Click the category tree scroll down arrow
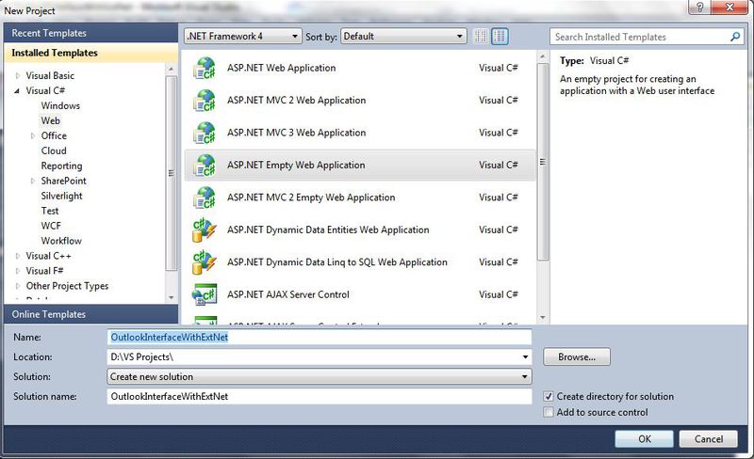Image resolution: width=754 pixels, height=459 pixels. coord(172,297)
